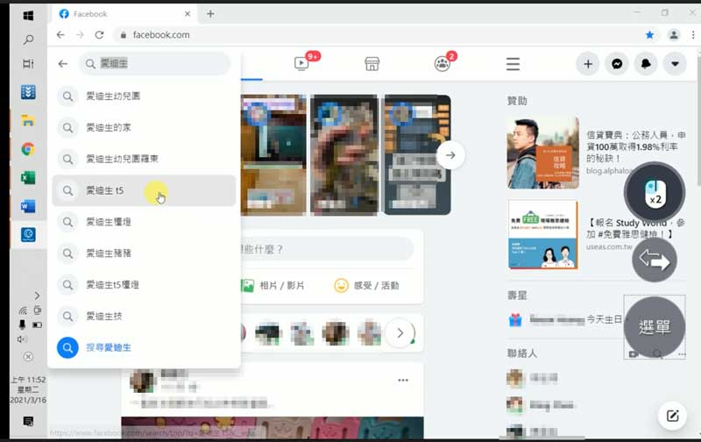Select the suggestion 愛迪生技

pos(144,317)
